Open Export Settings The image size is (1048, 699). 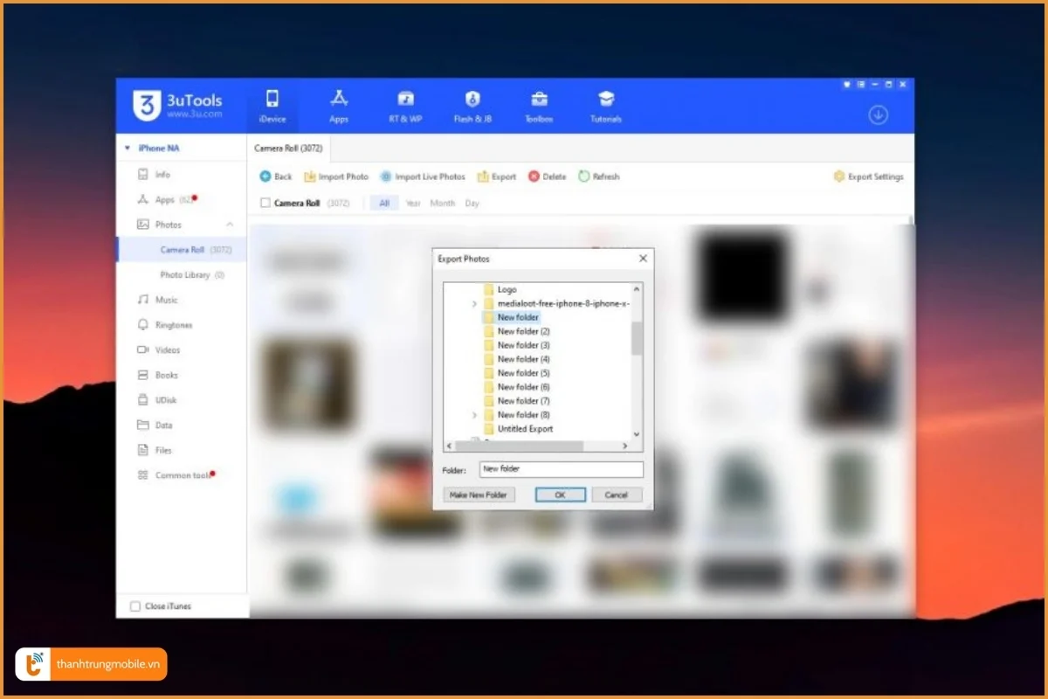[868, 176]
